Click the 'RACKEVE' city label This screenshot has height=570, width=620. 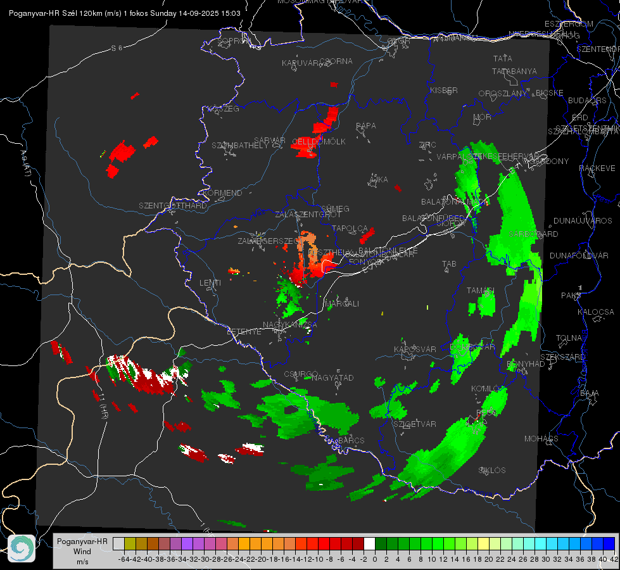[597, 168]
